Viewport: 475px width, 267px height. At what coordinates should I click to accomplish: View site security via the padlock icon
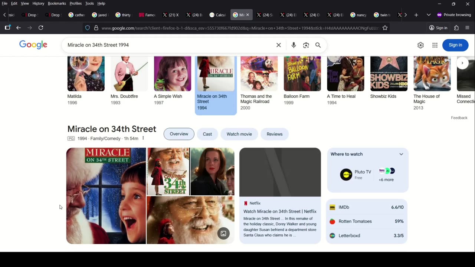(x=96, y=28)
